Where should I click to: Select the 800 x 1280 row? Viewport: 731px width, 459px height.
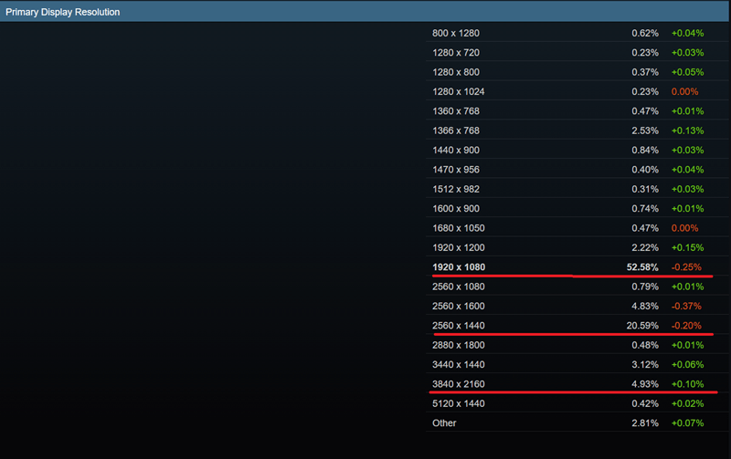tap(455, 33)
